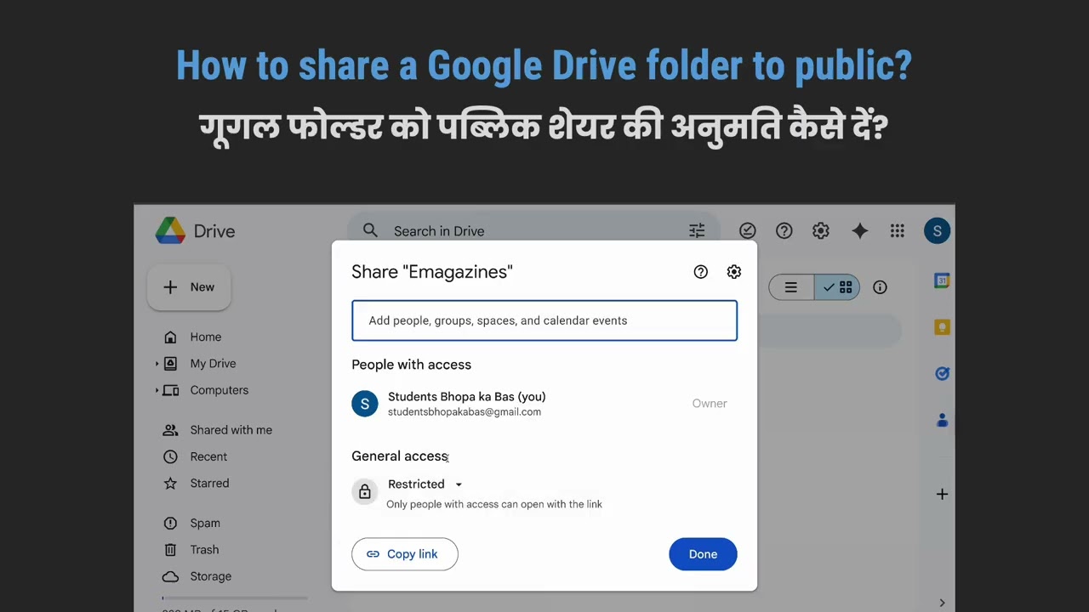Click the New button

point(189,287)
